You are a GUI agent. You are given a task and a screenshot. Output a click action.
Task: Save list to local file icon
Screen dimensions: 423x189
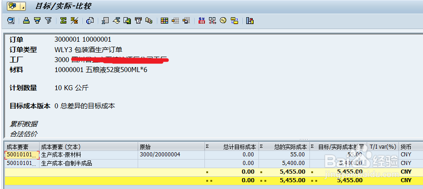pos(127,20)
